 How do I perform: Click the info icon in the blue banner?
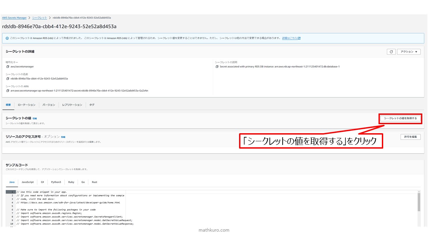point(7,38)
